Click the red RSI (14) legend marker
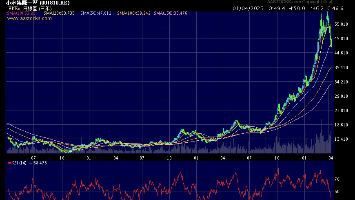355x200 pixels. (10, 163)
